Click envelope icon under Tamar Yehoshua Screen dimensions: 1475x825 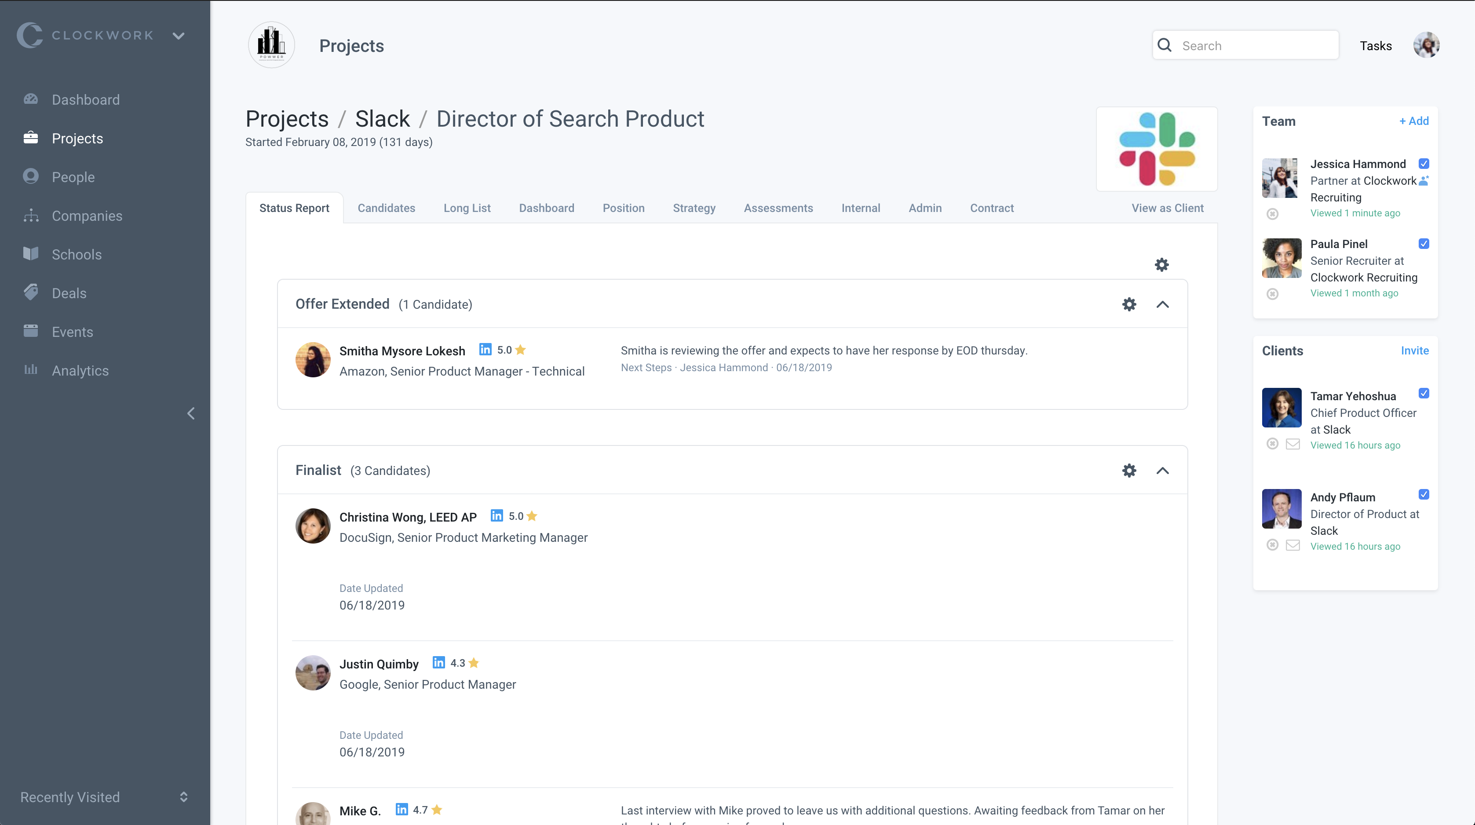tap(1293, 444)
